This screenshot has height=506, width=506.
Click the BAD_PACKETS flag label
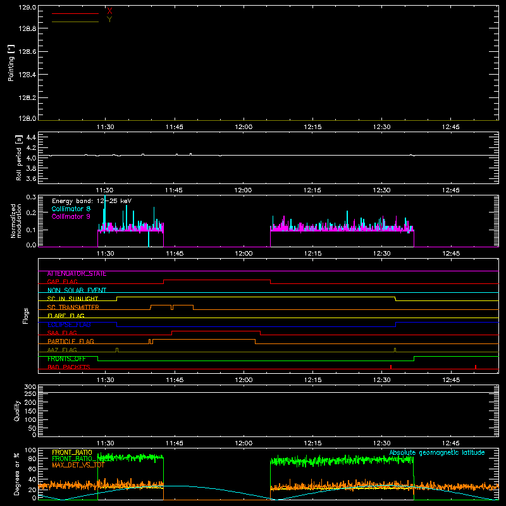coord(69,367)
